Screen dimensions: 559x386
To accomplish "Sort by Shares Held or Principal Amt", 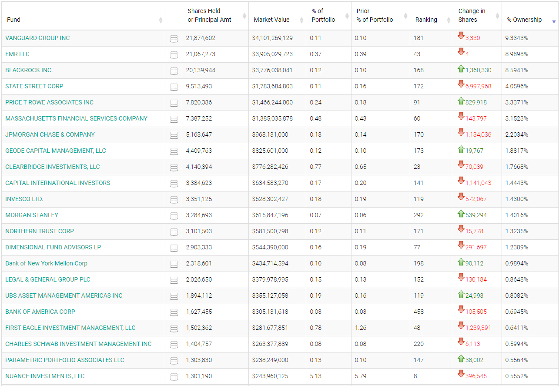I will 215,15.
